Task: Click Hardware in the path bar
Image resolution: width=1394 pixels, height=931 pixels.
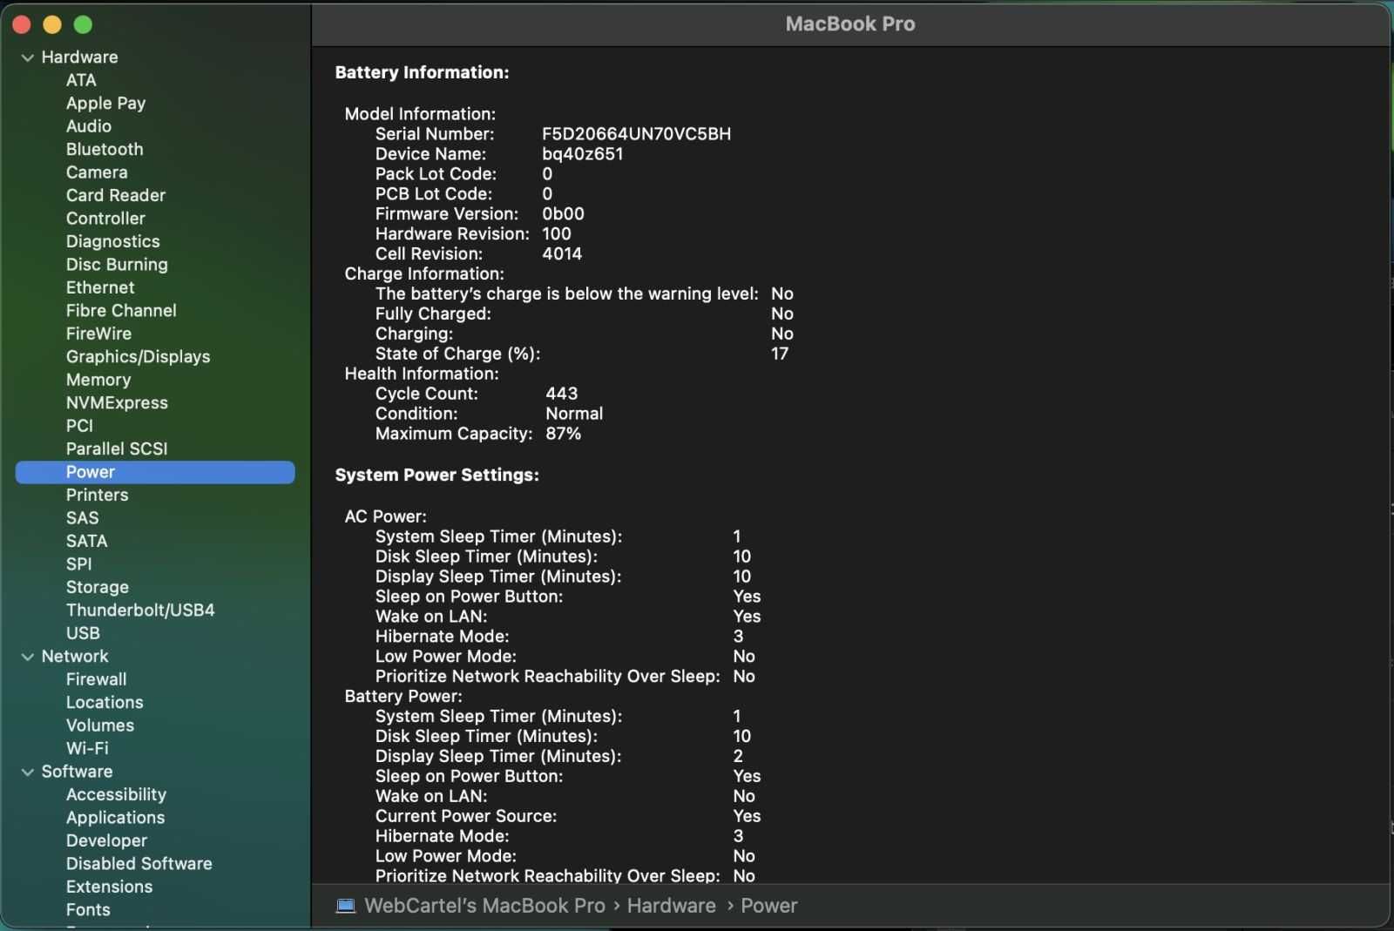Action: pos(671,906)
